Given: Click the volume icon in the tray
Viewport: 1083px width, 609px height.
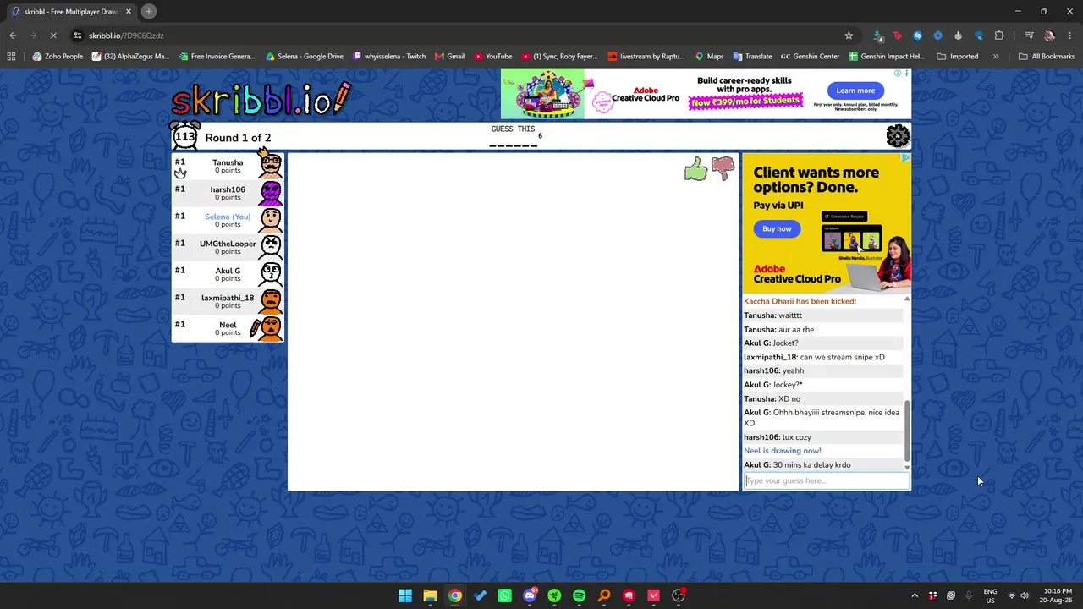Looking at the screenshot, I should tap(1025, 595).
